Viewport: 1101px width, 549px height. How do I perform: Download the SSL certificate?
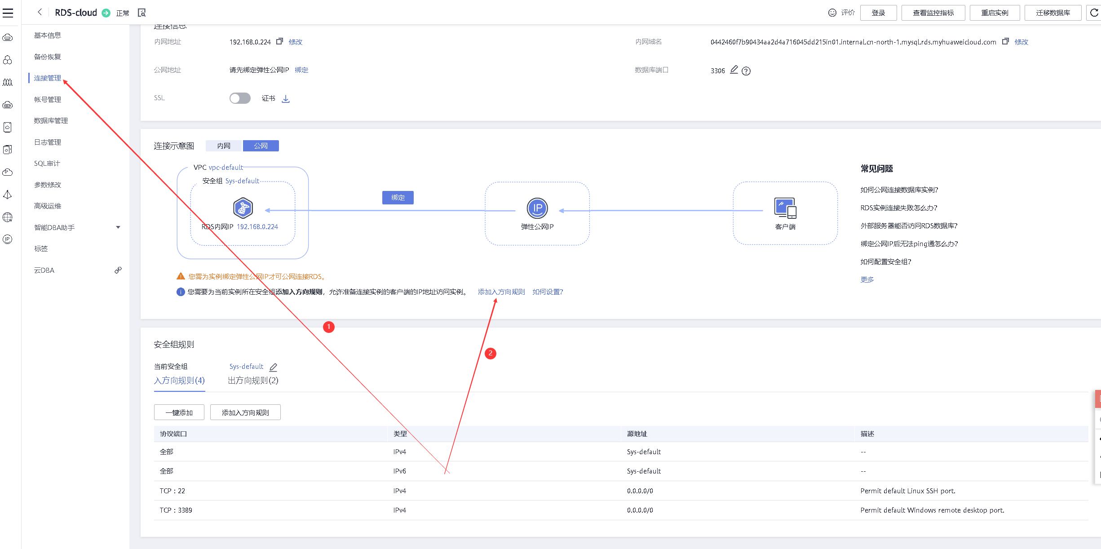(286, 99)
